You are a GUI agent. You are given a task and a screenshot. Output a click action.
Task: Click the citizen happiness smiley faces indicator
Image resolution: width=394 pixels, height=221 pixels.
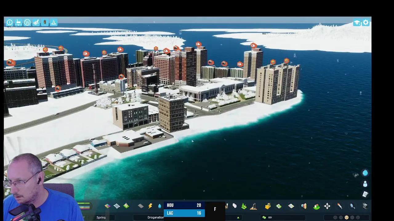point(347,217)
